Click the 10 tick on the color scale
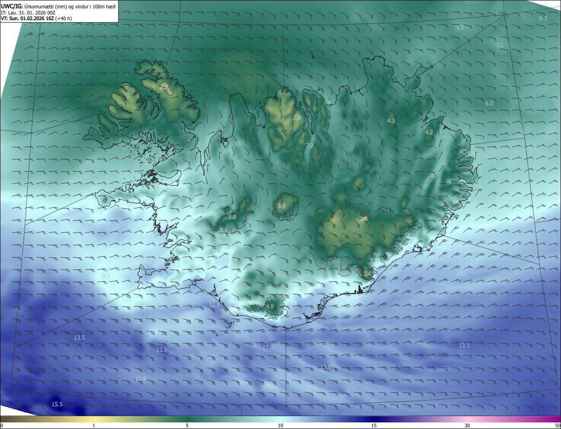Image resolution: width=561 pixels, height=429 pixels. coord(280,425)
